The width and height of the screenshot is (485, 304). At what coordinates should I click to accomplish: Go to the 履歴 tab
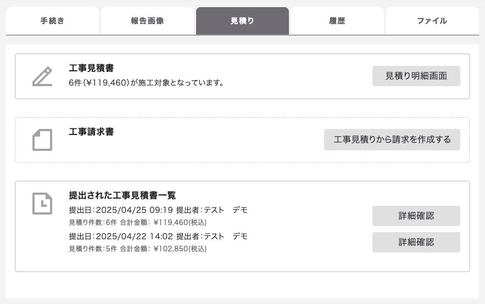point(337,21)
